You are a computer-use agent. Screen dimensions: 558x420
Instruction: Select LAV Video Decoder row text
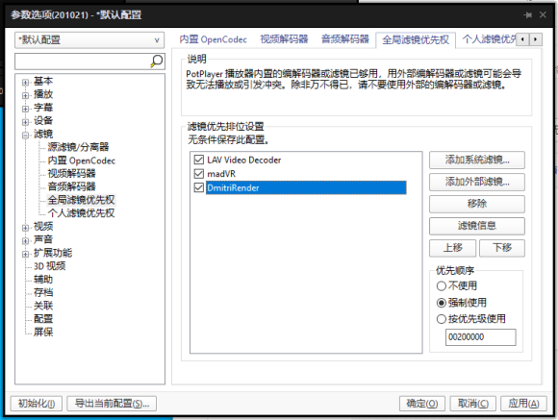(244, 161)
